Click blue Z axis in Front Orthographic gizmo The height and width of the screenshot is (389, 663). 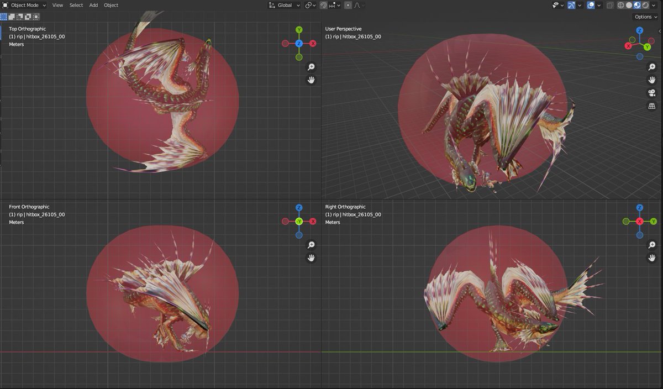(299, 207)
